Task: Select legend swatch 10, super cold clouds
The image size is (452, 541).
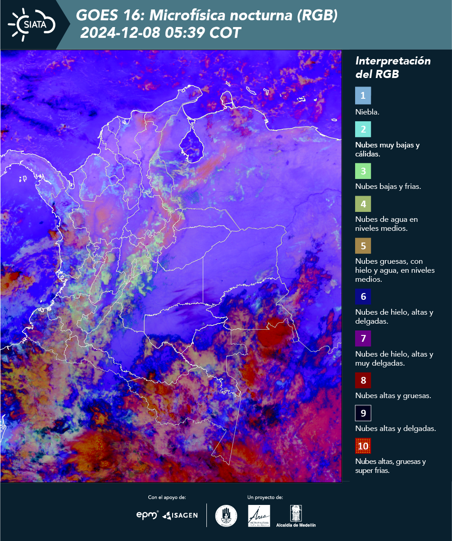Action: tap(363, 446)
